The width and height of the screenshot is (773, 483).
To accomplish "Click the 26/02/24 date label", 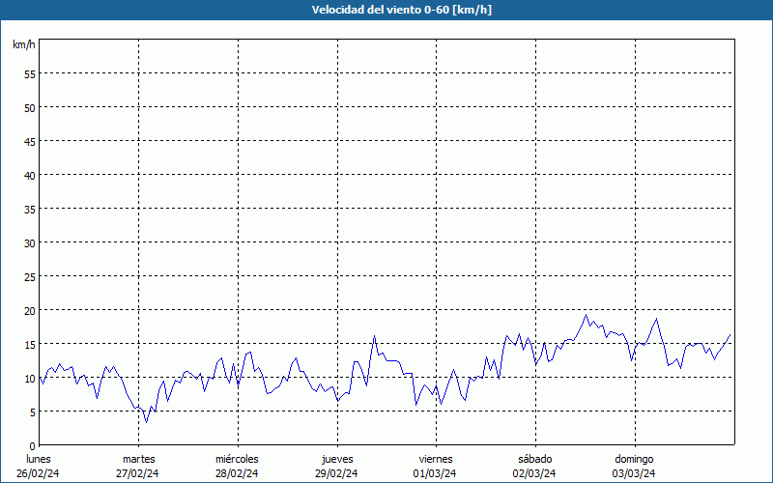I will pos(39,473).
